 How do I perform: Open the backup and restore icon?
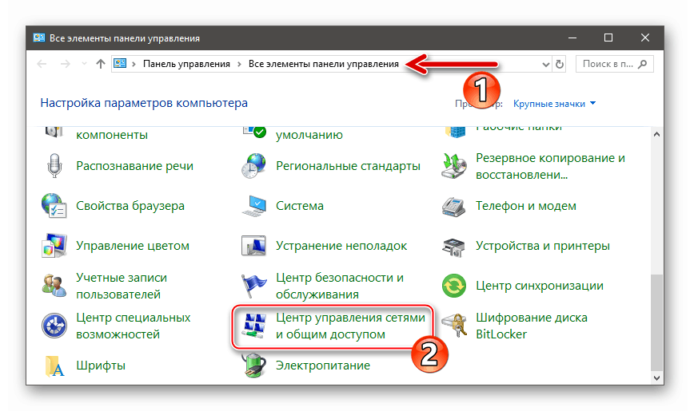(x=453, y=166)
